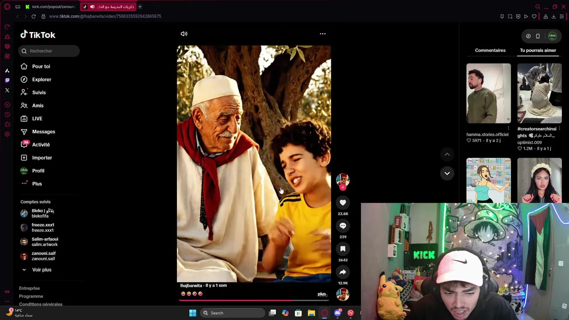Click the pin icon in the browser toolbar
Viewport: 569px width, 320px height.
point(502,16)
